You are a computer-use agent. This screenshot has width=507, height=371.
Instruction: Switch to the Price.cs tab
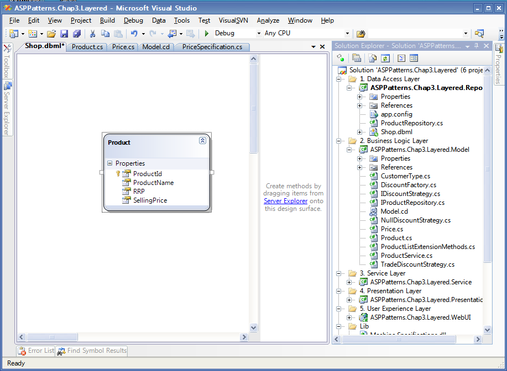point(123,47)
